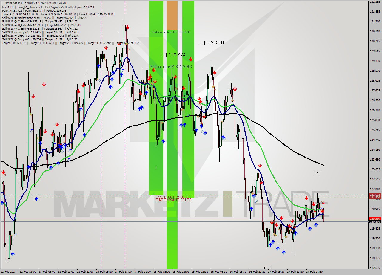Click the red 121.673 price tag

tap(375, 195)
